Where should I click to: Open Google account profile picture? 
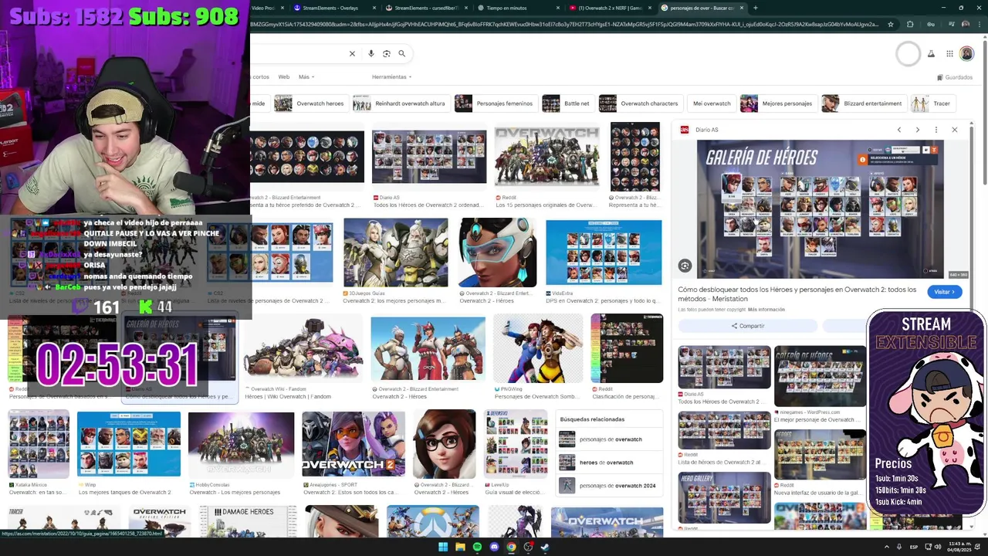point(967,53)
